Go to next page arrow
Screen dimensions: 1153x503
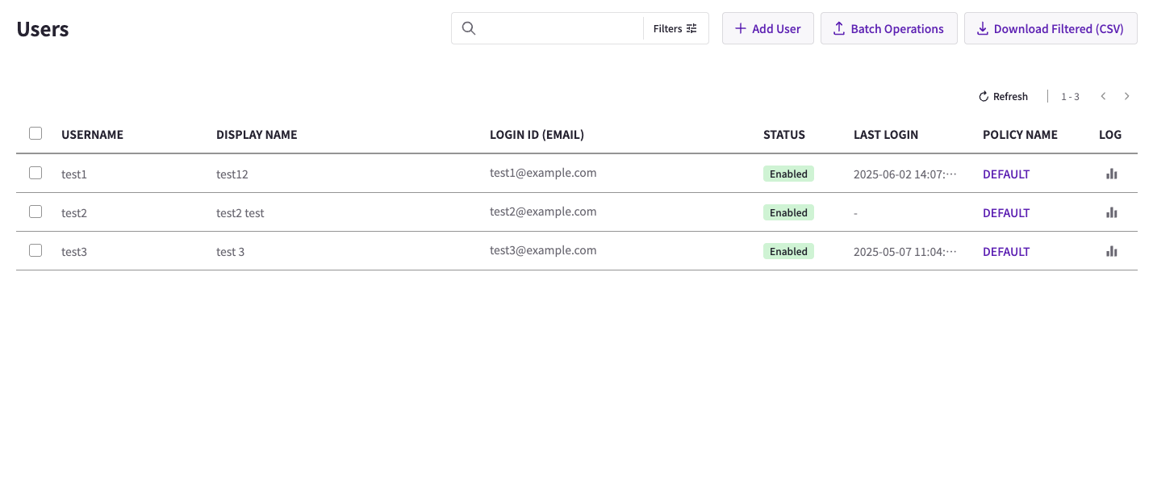(x=1126, y=96)
